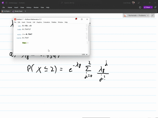Open the Evaluation menu
158x118 pixels.
click(x=47, y=22)
